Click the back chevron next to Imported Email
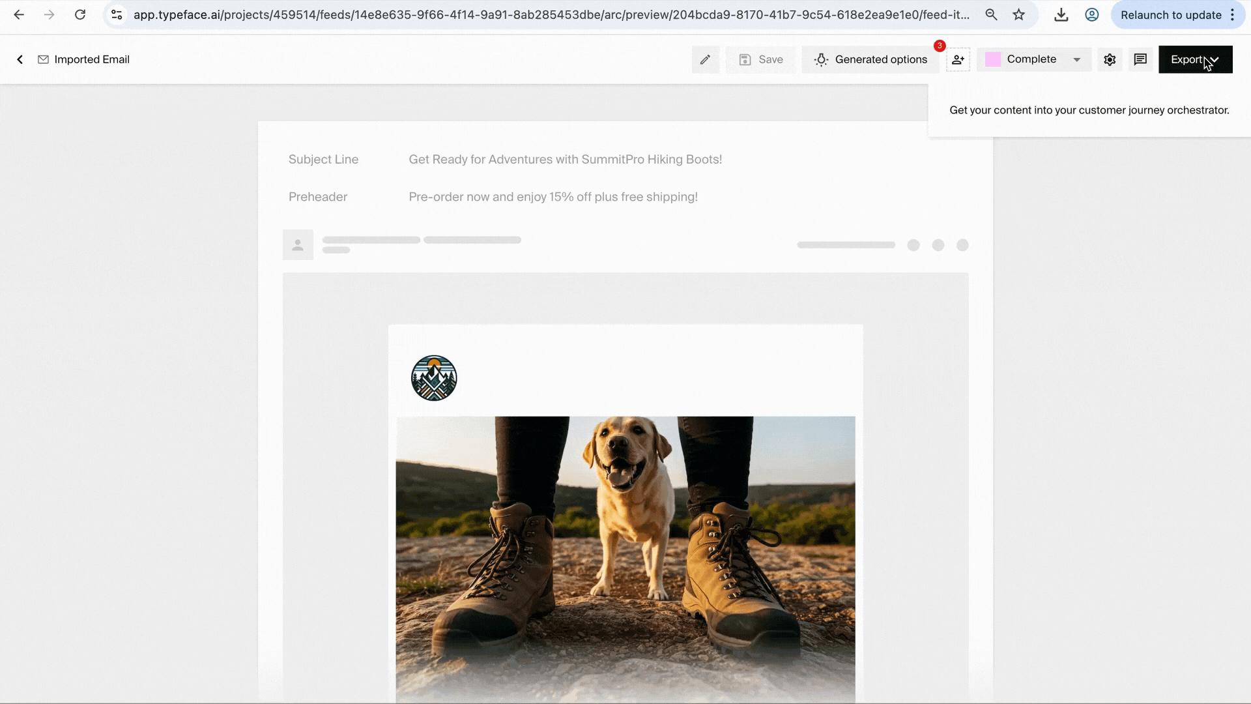 [20, 59]
